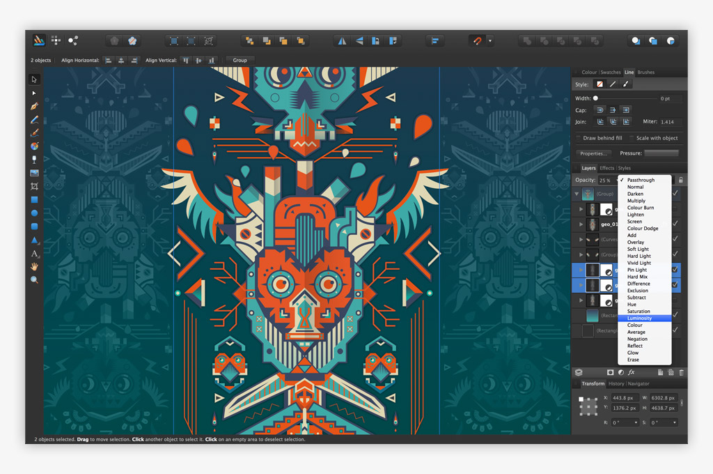This screenshot has width=713, height=474.
Task: Switch to the Swatches tab
Action: pyautogui.click(x=610, y=72)
